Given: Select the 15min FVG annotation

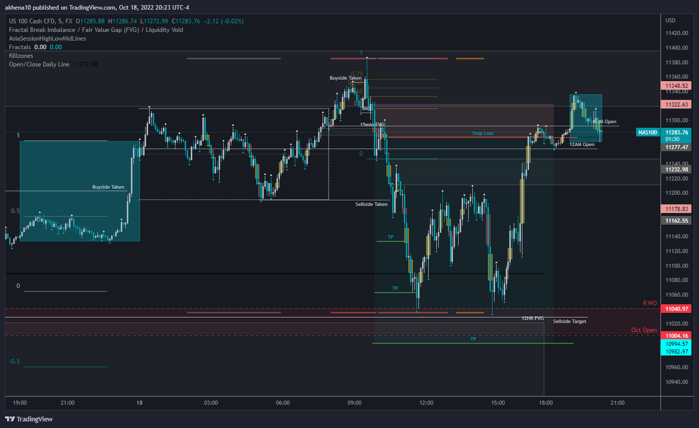Looking at the screenshot, I should click(x=372, y=124).
